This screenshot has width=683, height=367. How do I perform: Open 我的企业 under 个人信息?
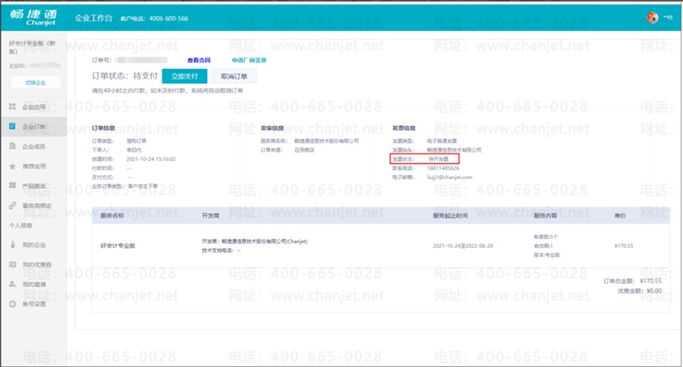[x=33, y=245]
